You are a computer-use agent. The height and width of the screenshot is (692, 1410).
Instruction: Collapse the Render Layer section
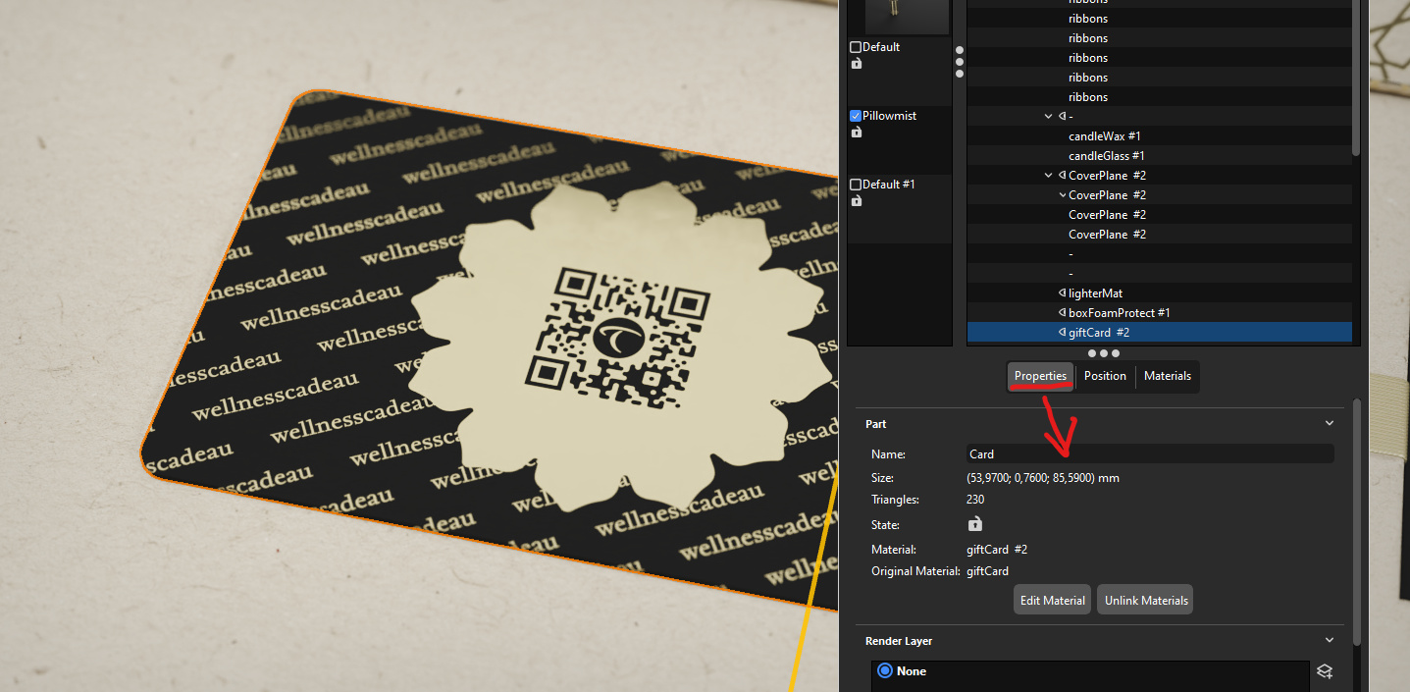coord(1330,641)
